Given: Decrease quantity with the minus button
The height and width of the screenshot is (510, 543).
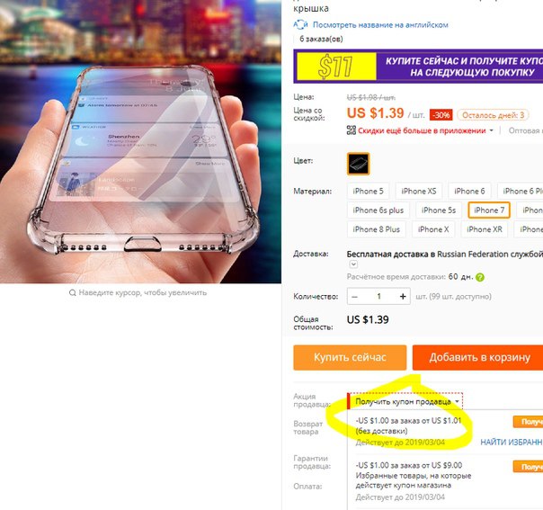Looking at the screenshot, I should pyautogui.click(x=354, y=297).
